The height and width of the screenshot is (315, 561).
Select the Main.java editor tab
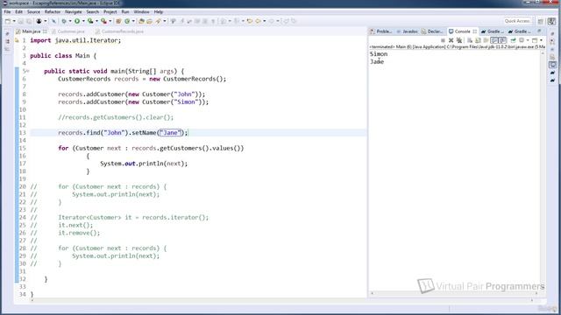point(32,31)
